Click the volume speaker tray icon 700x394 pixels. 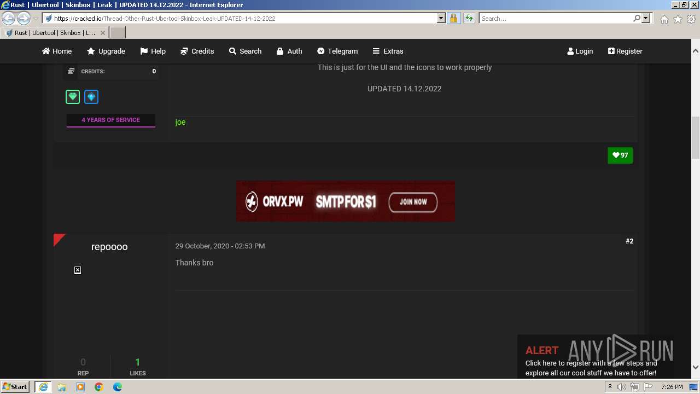[x=622, y=387]
